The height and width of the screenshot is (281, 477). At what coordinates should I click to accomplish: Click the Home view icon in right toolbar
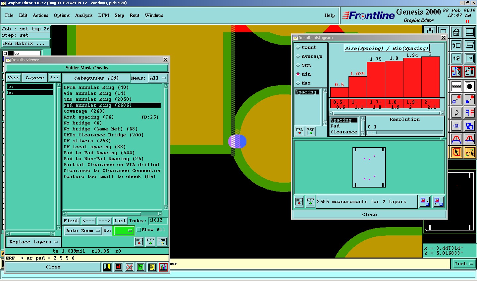tap(456, 32)
